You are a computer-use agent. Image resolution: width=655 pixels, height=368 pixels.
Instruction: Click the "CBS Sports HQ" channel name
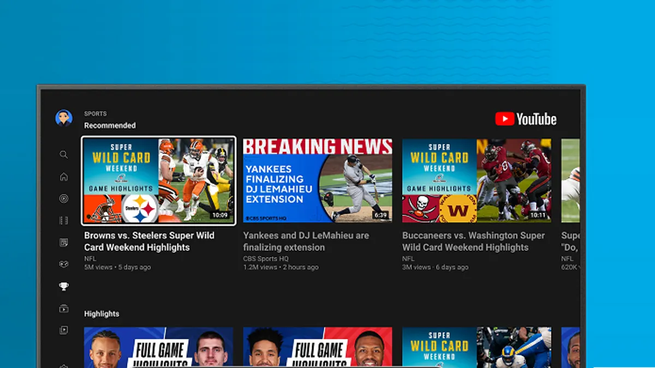[266, 258]
